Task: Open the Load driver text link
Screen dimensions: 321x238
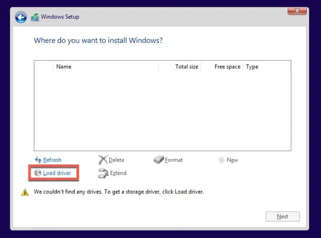Action: click(x=57, y=173)
